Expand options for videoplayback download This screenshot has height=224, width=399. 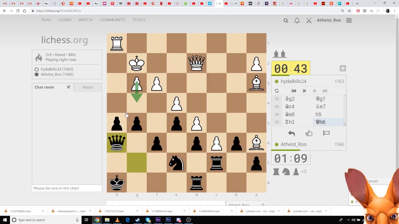click(90, 211)
